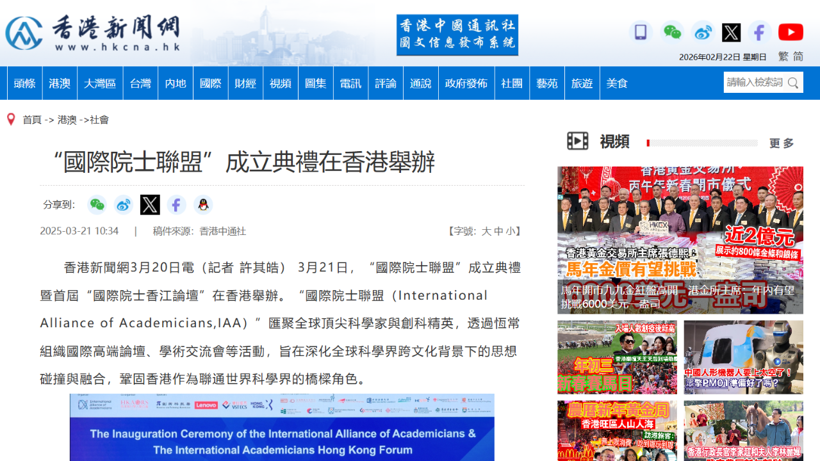820x461 pixels.
Task: Click the WeChat icon in the header
Action: coord(672,32)
